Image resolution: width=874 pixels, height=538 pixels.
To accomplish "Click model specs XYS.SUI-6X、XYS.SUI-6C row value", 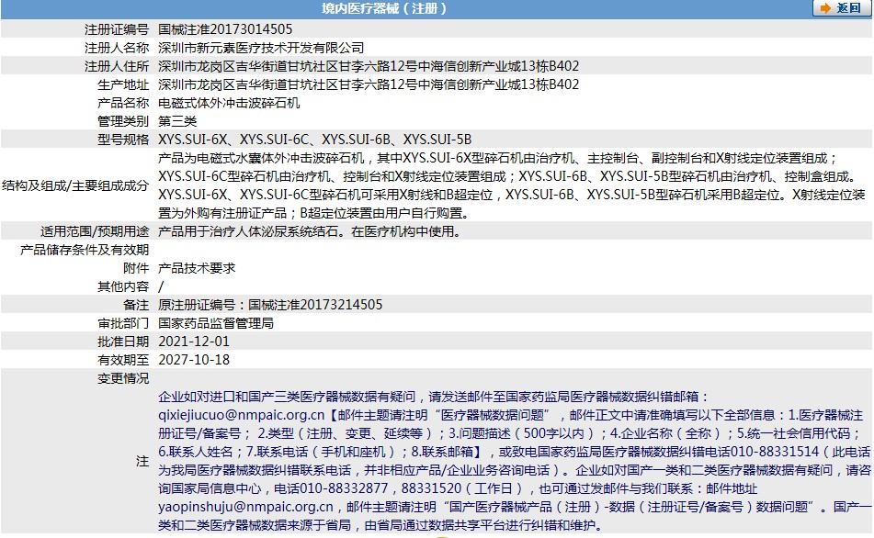I will click(x=315, y=140).
